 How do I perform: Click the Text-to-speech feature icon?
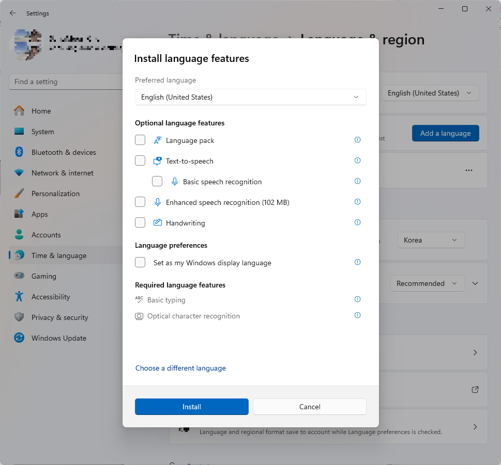(x=158, y=161)
